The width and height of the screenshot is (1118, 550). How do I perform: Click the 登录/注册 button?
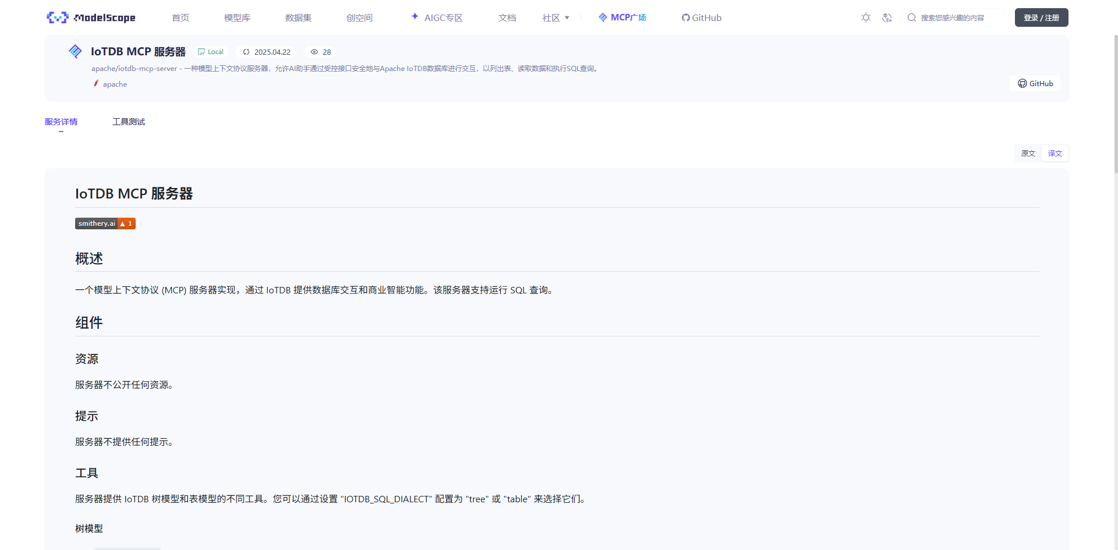(x=1042, y=17)
